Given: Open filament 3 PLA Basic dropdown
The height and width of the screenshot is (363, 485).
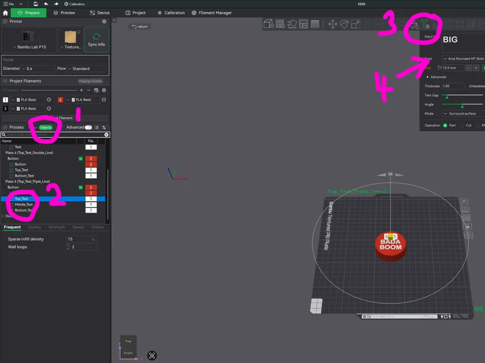Looking at the screenshot, I should [28, 108].
